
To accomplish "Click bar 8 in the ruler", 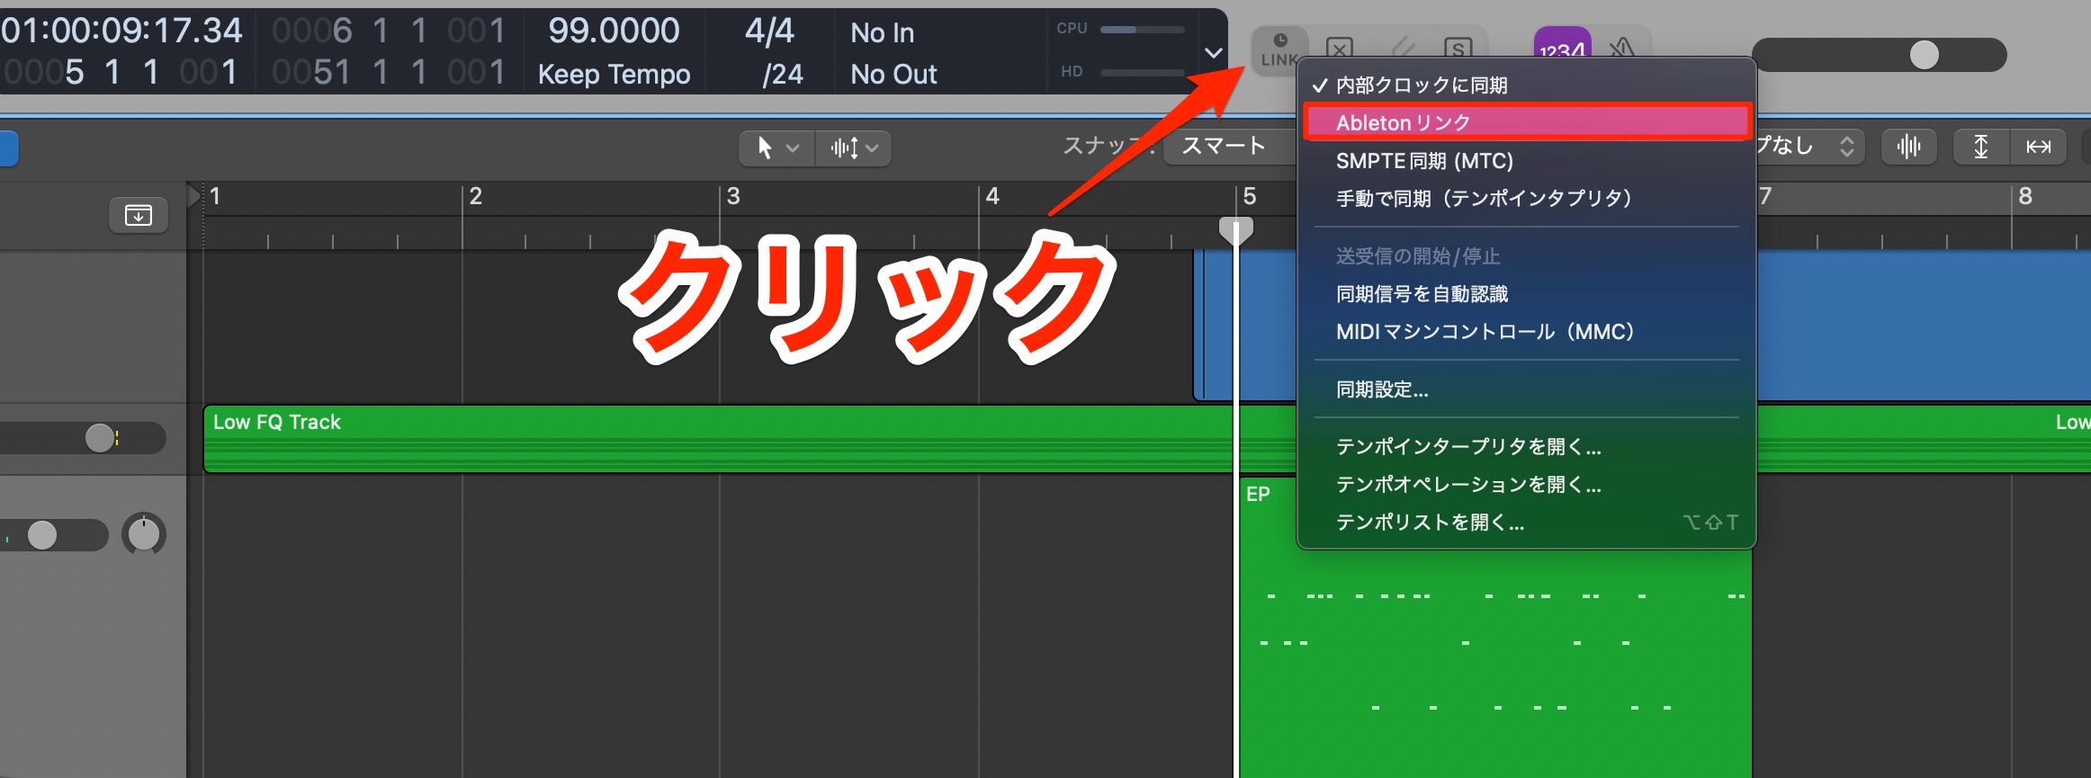I will coord(2024,196).
